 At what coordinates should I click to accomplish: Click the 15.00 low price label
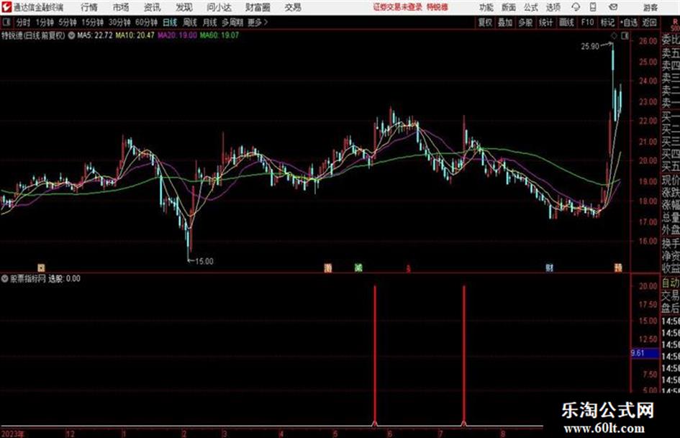[x=204, y=262]
